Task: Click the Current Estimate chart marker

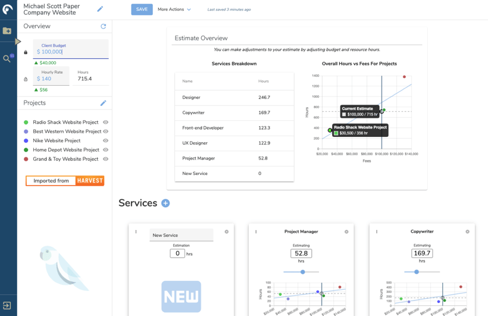Action: coord(381,111)
